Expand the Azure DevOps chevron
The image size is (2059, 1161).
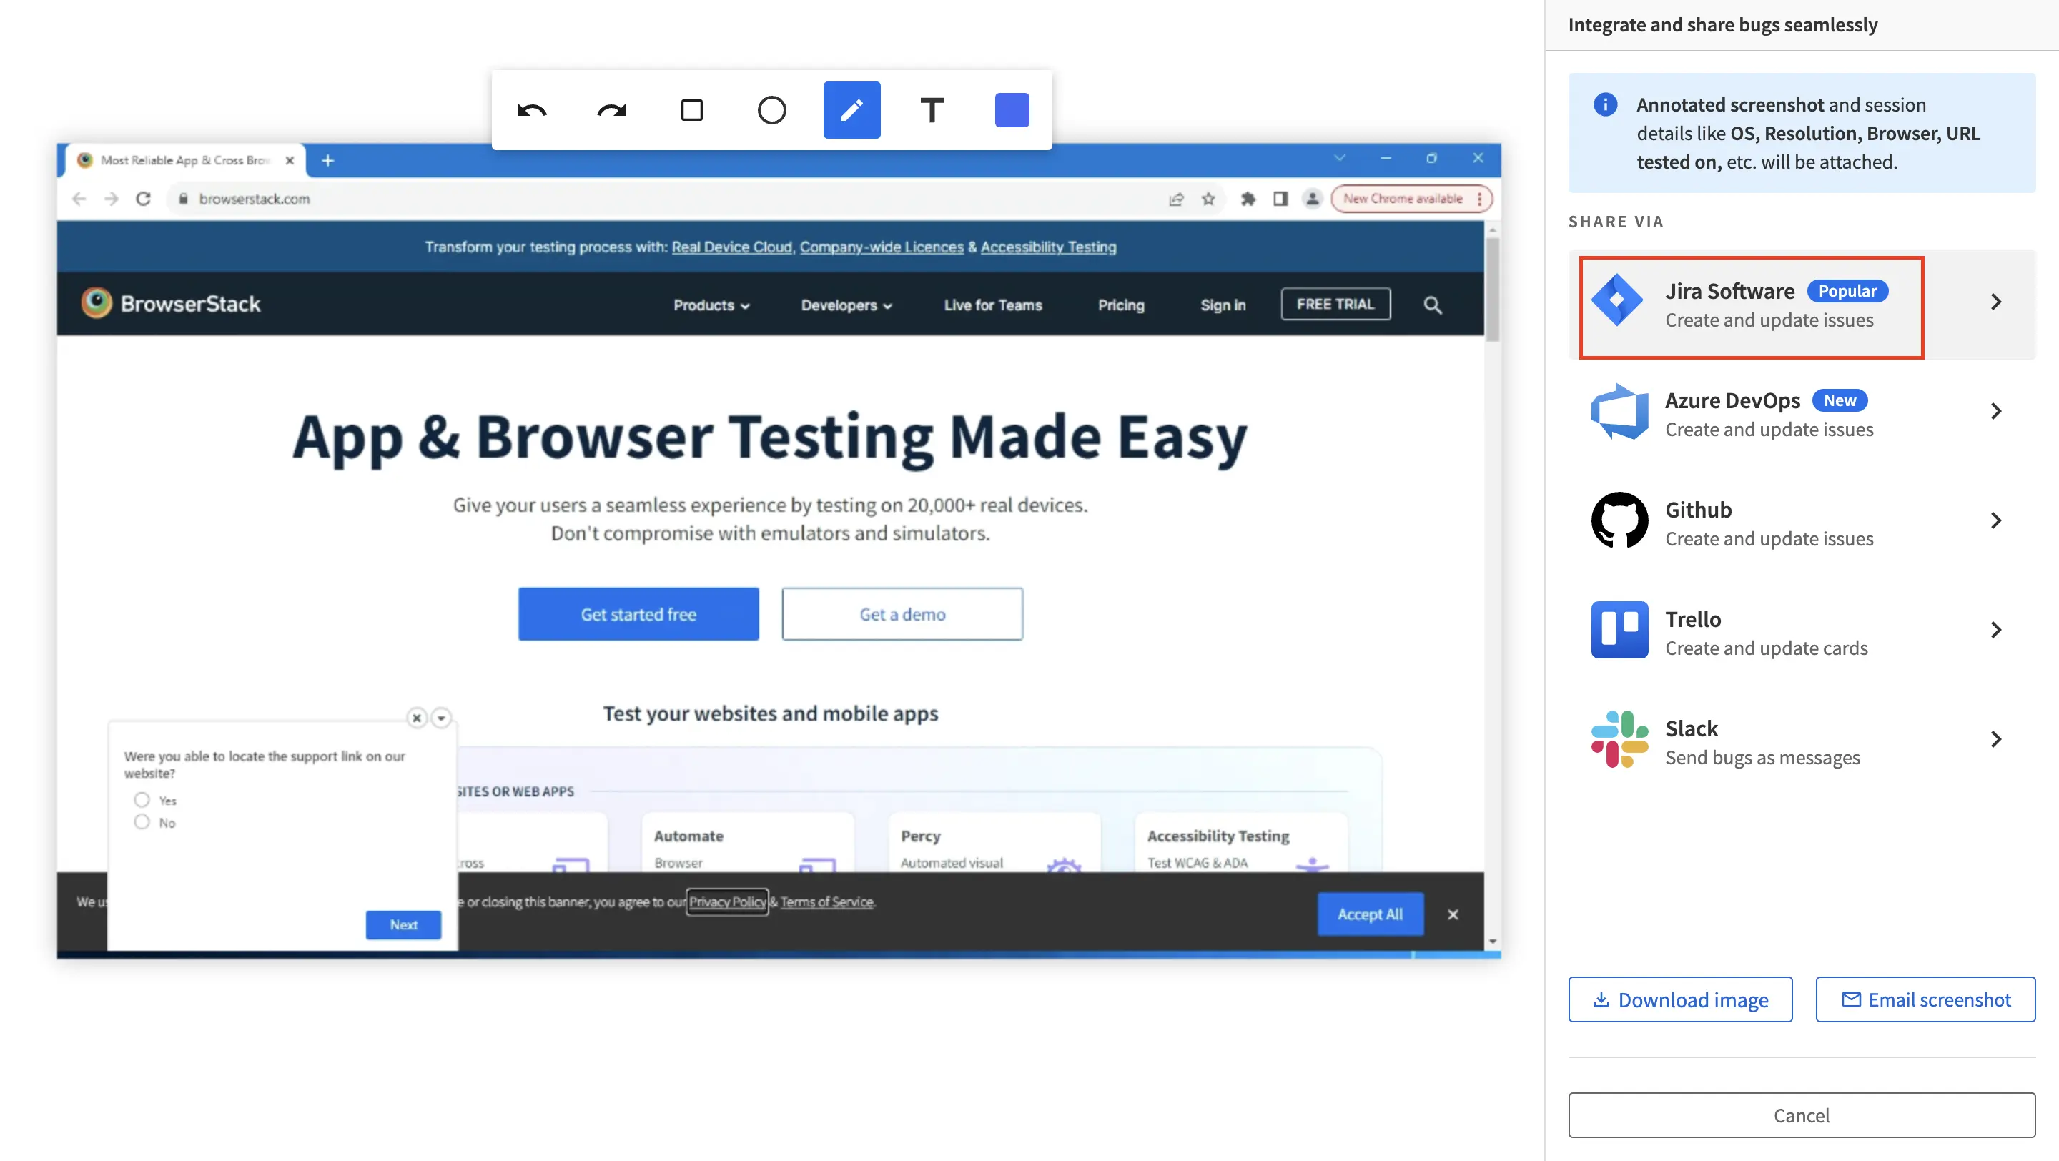pyautogui.click(x=1995, y=412)
